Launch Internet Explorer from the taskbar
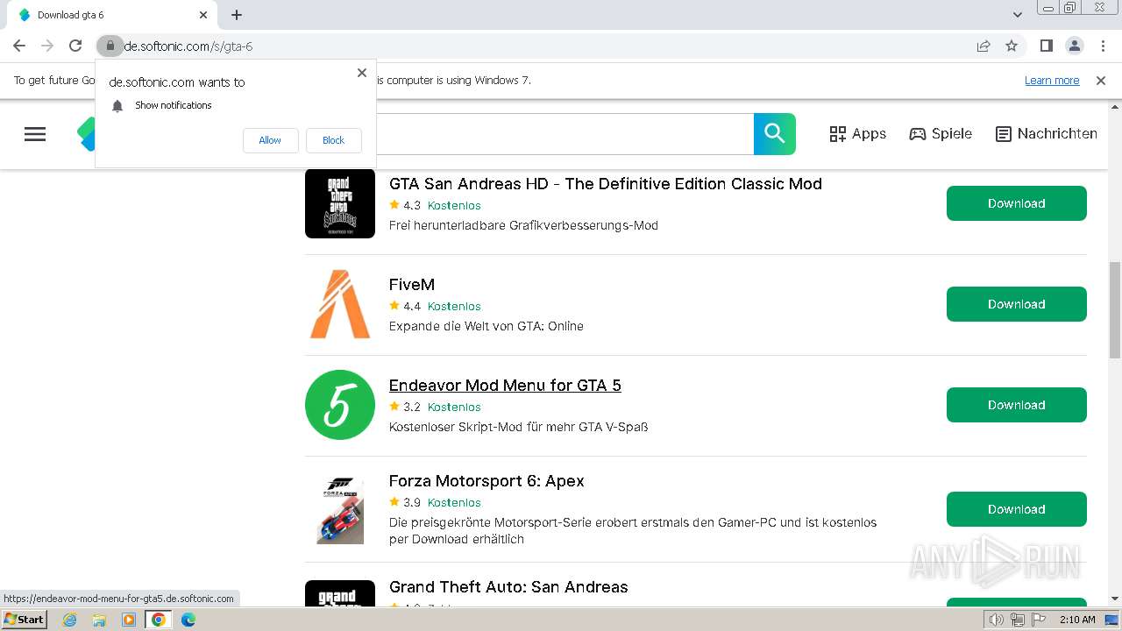The width and height of the screenshot is (1122, 631). coord(69,620)
